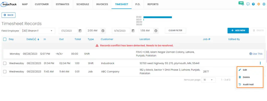Click the blue 01:00 chart bar

[x=157, y=17]
